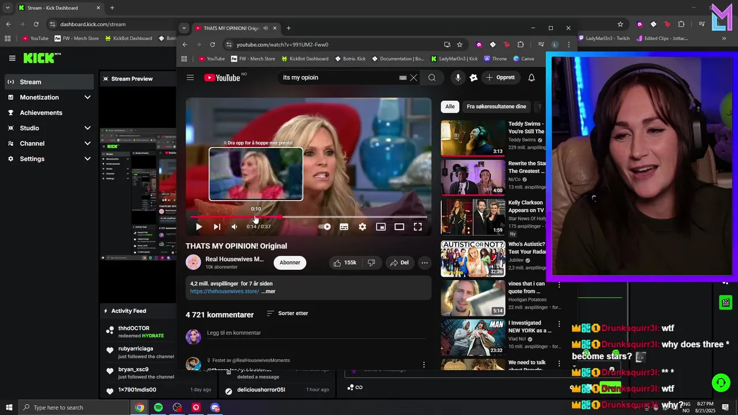Subscribe via the Abonner button
Viewport: 738px width, 415px height.
(290, 263)
